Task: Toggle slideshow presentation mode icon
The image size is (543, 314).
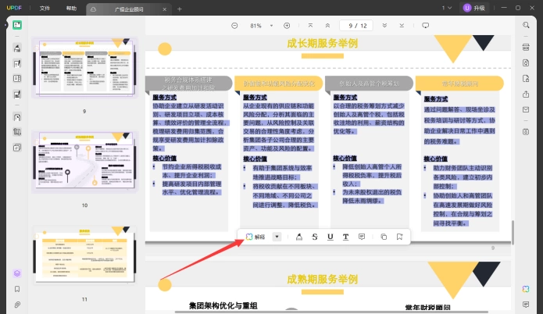Action: pyautogui.click(x=426, y=26)
